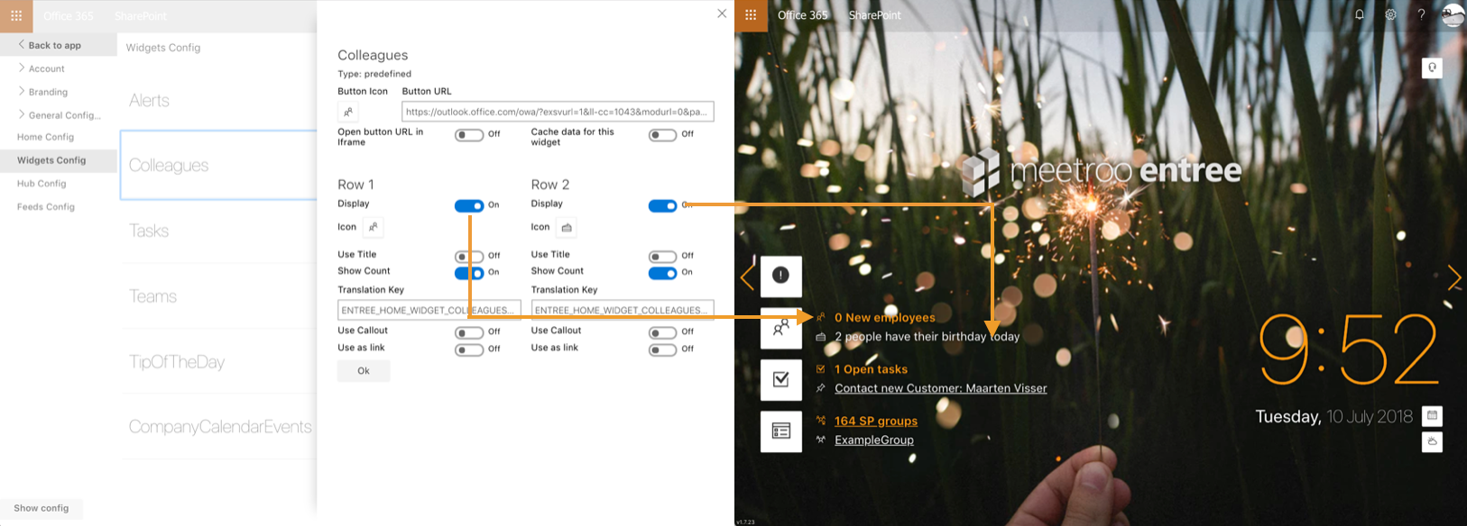The width and height of the screenshot is (1467, 526).
Task: Open the ExampleGroup link
Action: [874, 440]
